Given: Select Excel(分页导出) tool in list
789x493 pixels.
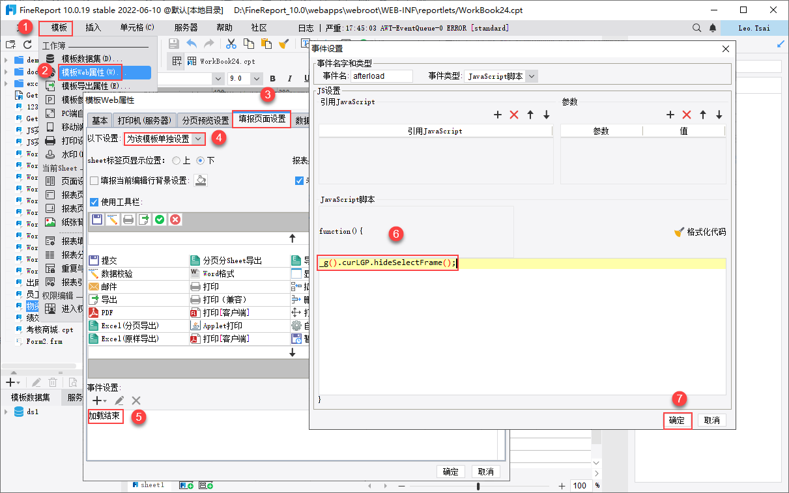Looking at the screenshot, I should (x=138, y=326).
